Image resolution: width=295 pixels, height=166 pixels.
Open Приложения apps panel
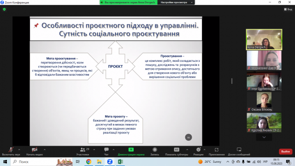click(x=217, y=151)
